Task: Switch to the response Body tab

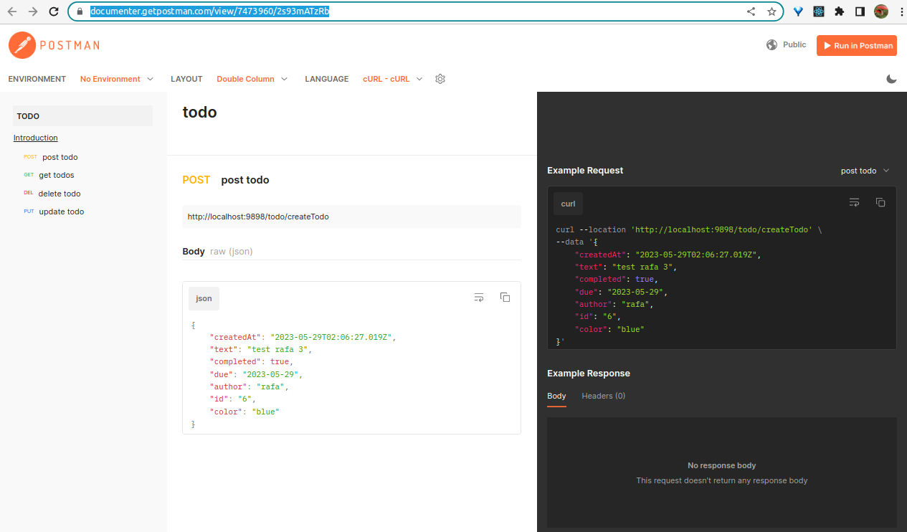Action: pyautogui.click(x=556, y=396)
